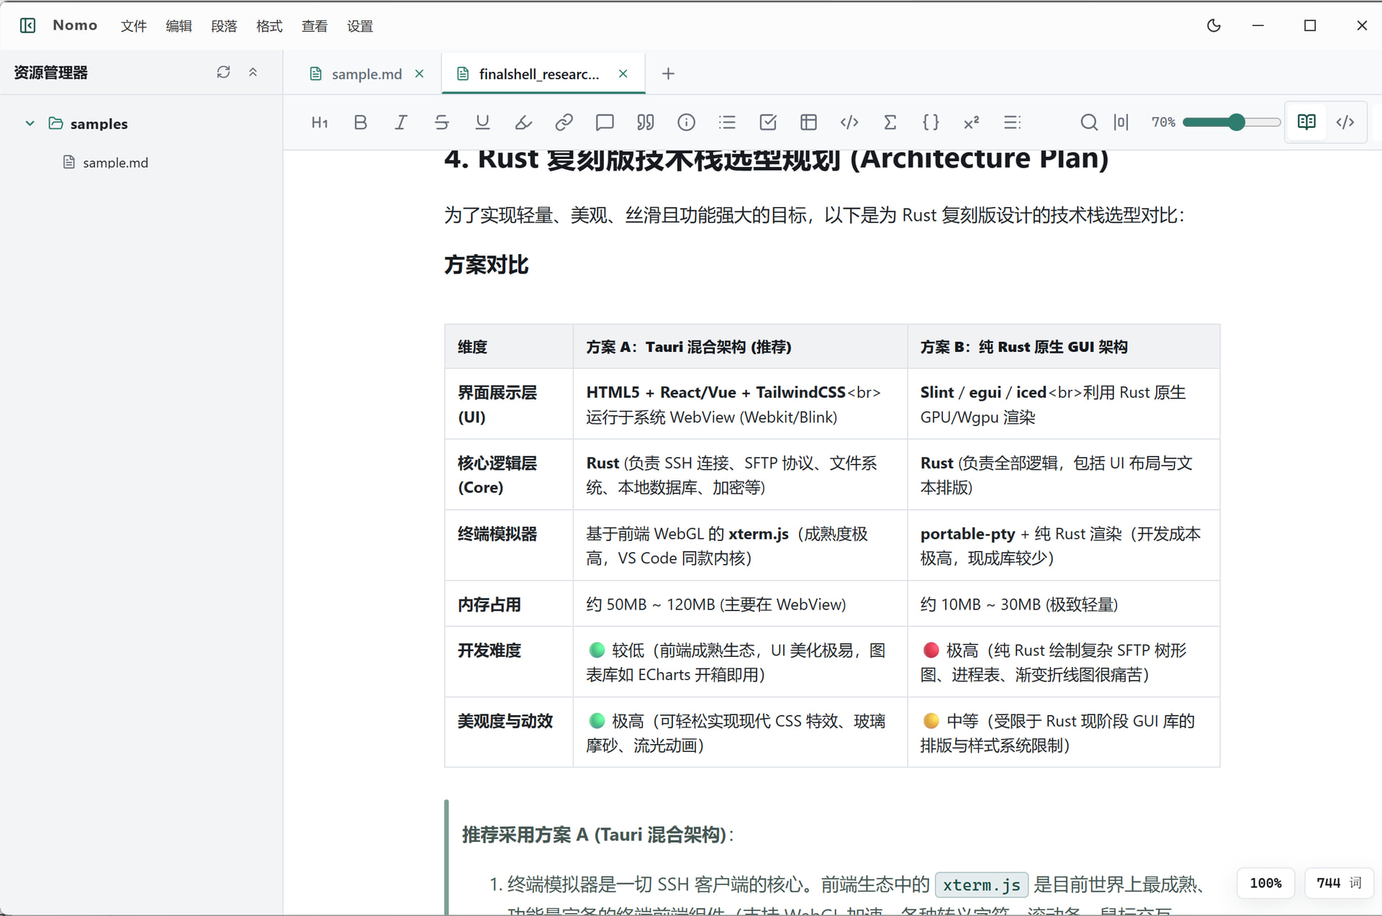Toggle italic formatting

click(x=401, y=122)
